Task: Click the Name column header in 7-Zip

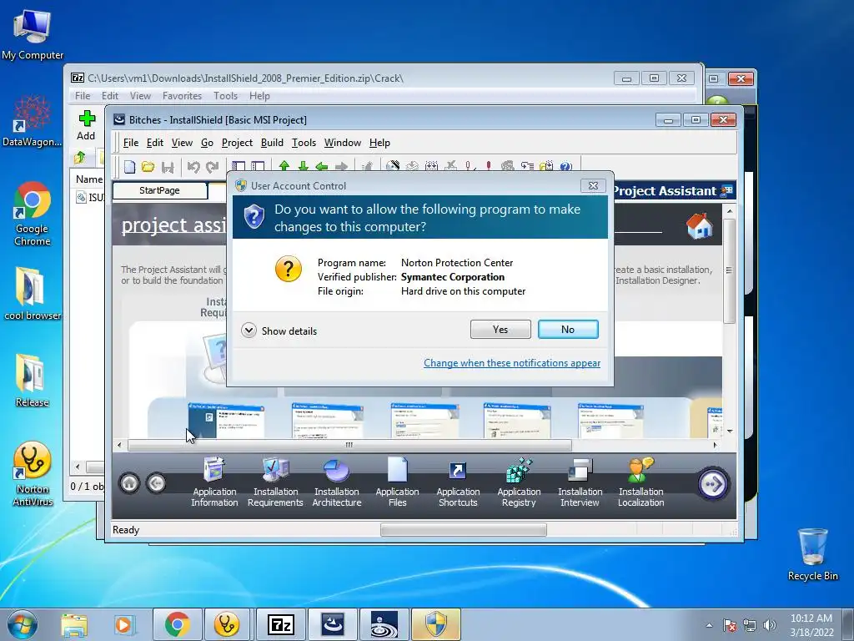Action: point(88,179)
